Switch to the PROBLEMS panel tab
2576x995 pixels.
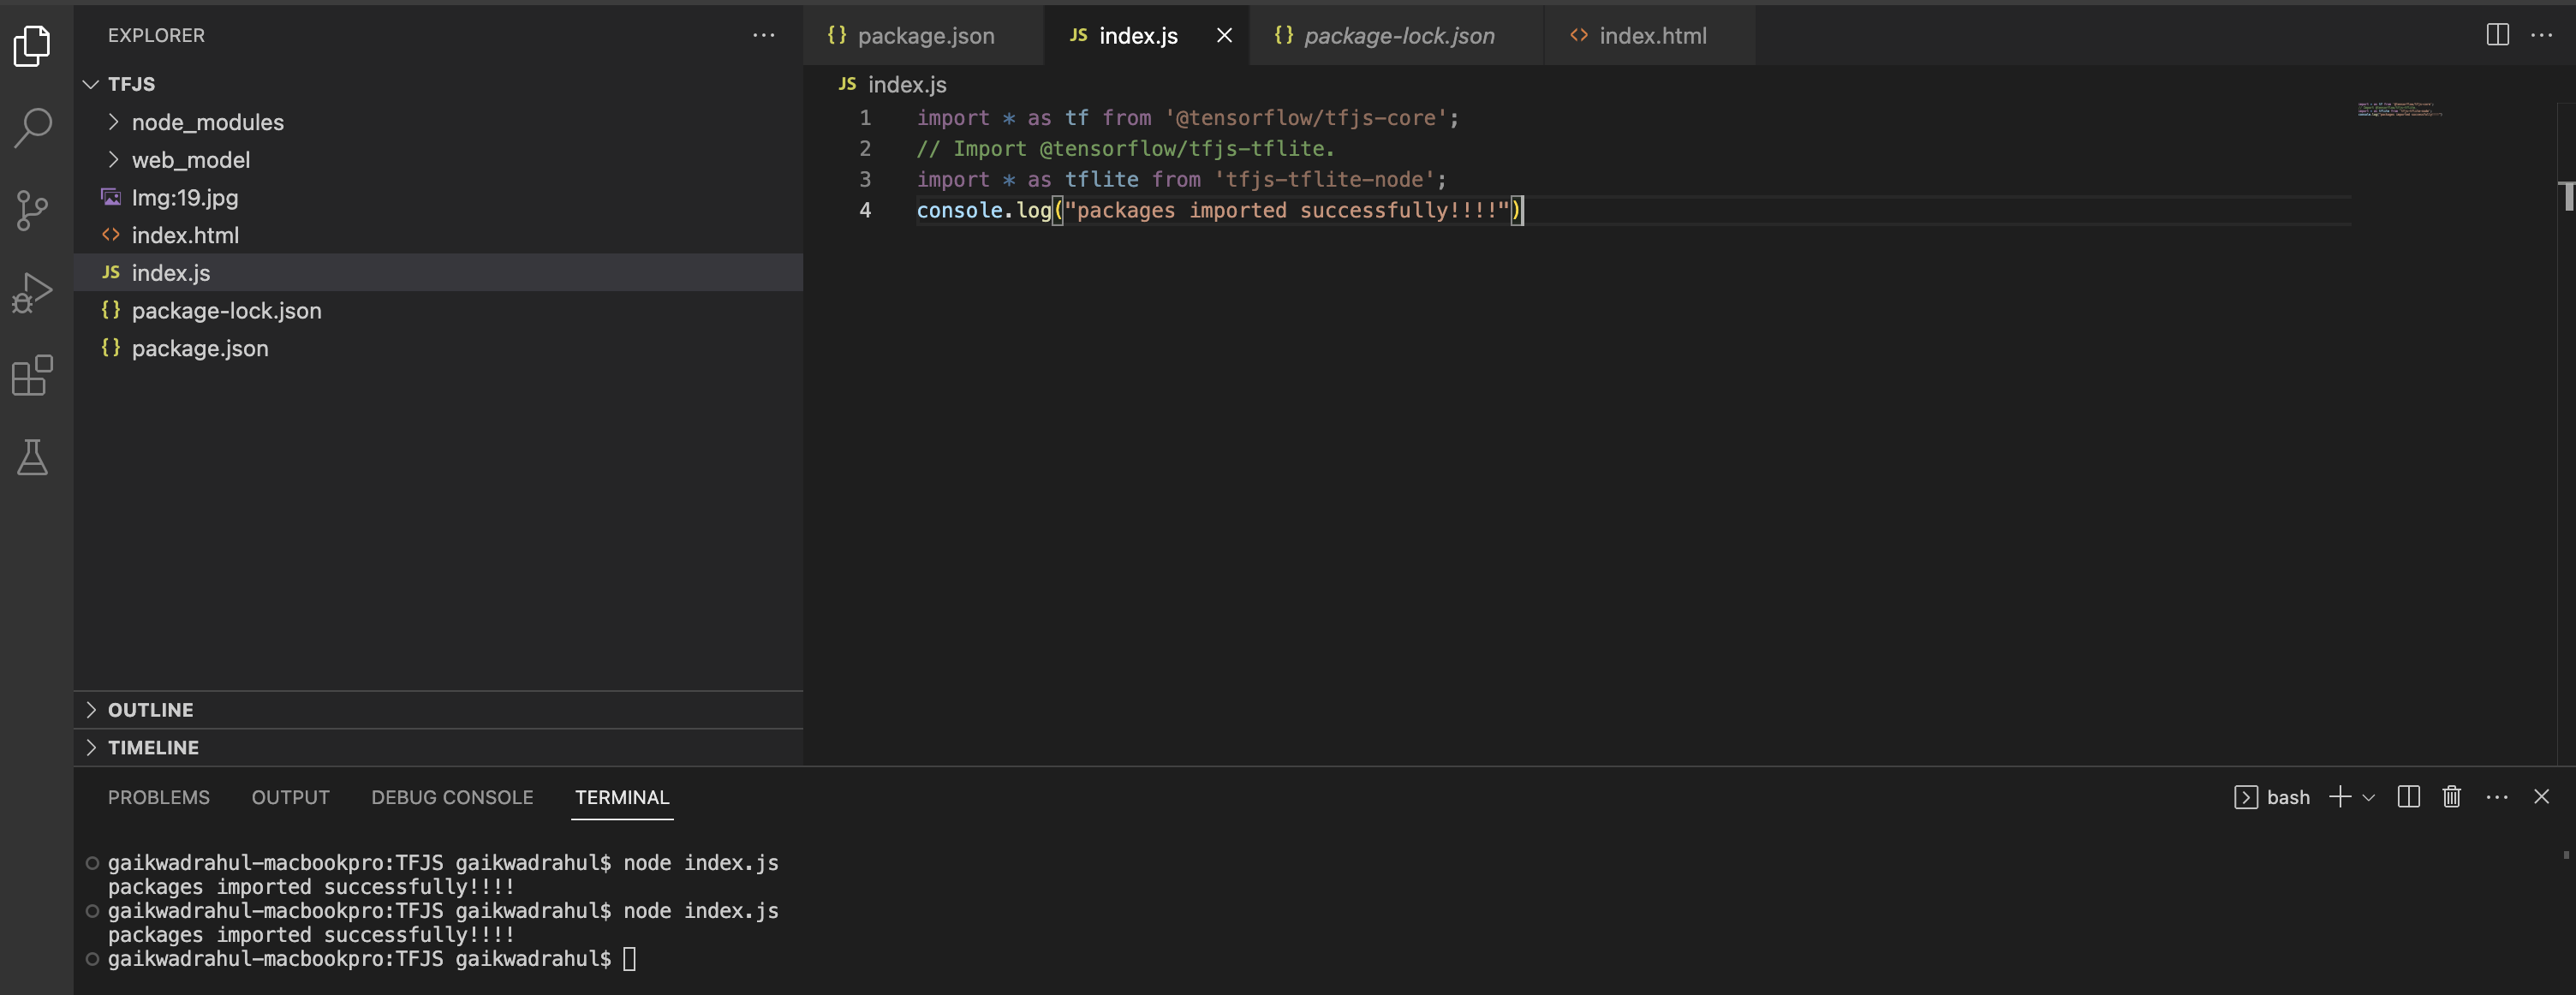pos(158,797)
